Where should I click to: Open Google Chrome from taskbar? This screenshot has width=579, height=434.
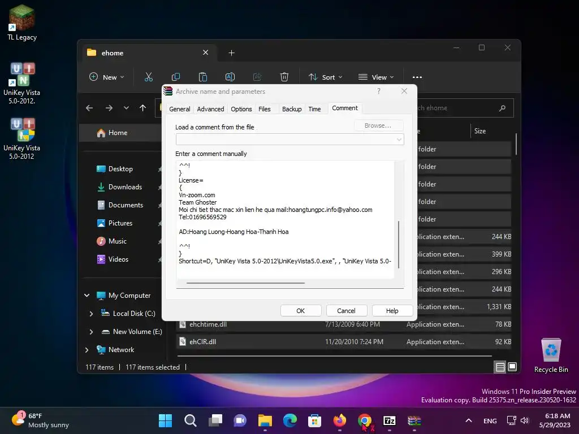pos(365,420)
